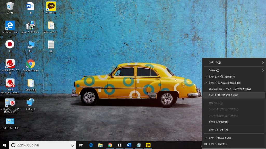Open タスク マネージャー from the context menu

coord(218,130)
